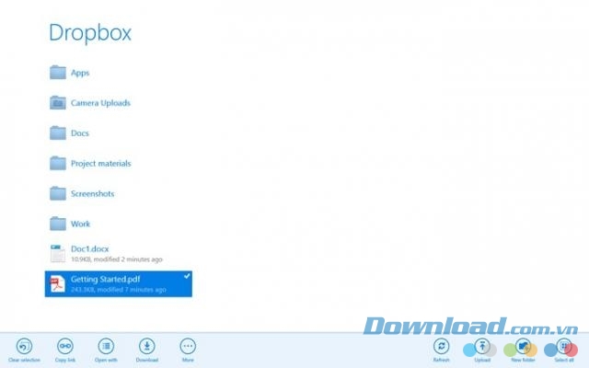Uncheck the Getting Started.pdf selection checkmark
The width and height of the screenshot is (589, 368).
[x=187, y=276]
